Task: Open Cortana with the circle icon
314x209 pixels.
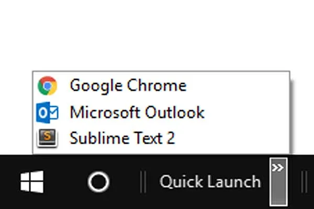Action: tap(99, 182)
